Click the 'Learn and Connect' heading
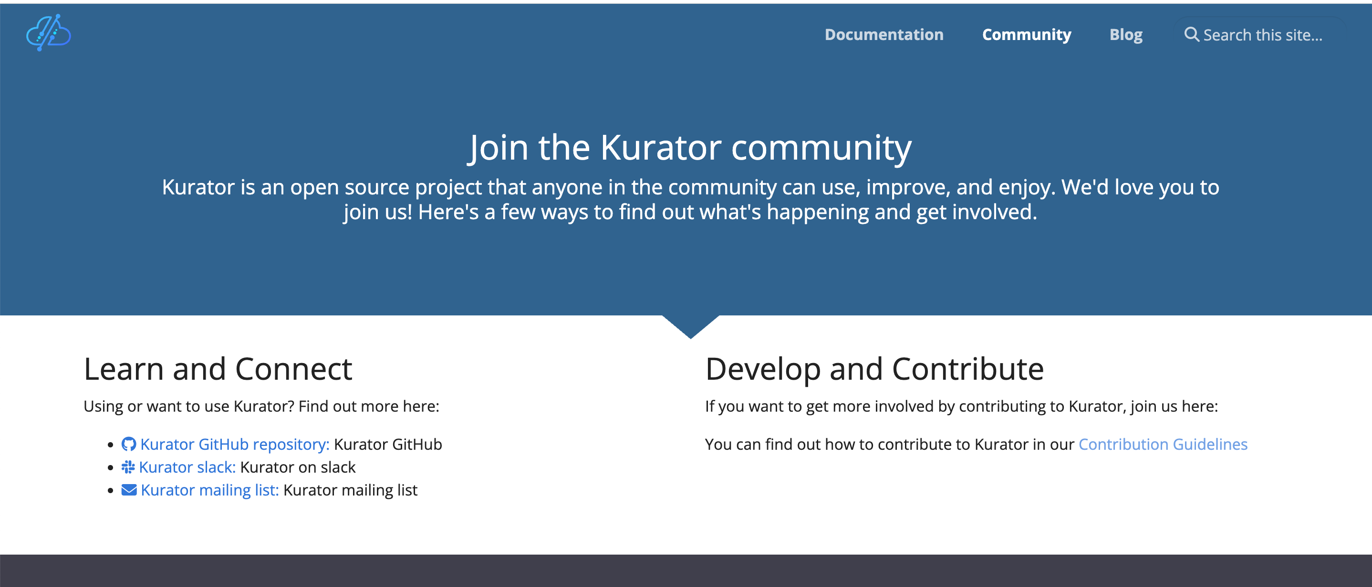Viewport: 1372px width, 587px height. [x=218, y=369]
